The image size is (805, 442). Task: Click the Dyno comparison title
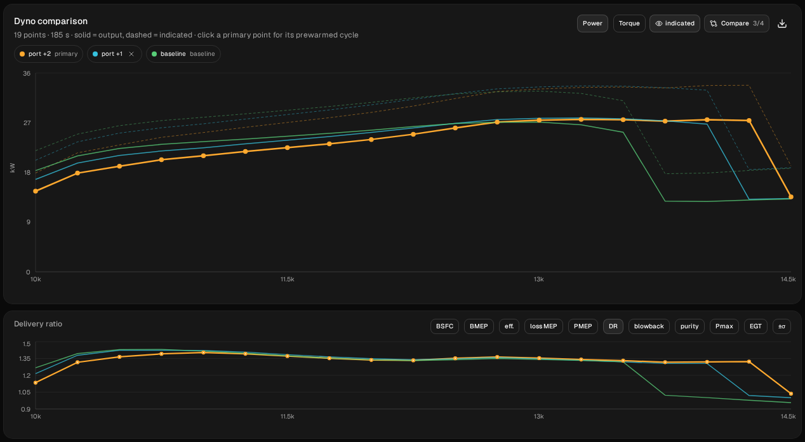pyautogui.click(x=51, y=21)
